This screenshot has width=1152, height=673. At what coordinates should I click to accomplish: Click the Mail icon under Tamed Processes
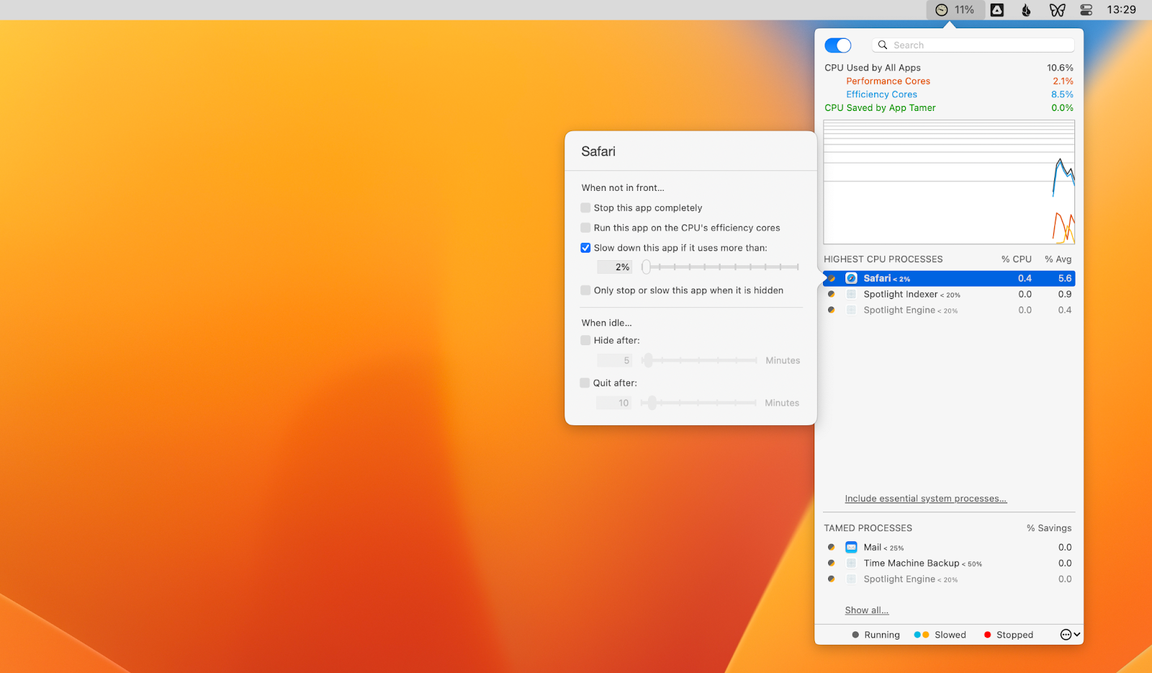coord(850,547)
